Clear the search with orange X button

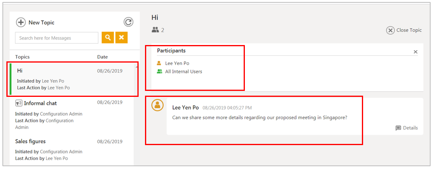point(121,38)
